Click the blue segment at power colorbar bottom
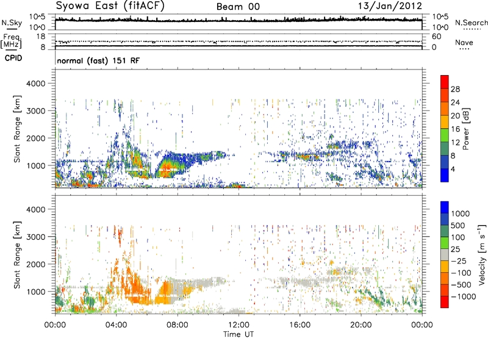 point(445,175)
